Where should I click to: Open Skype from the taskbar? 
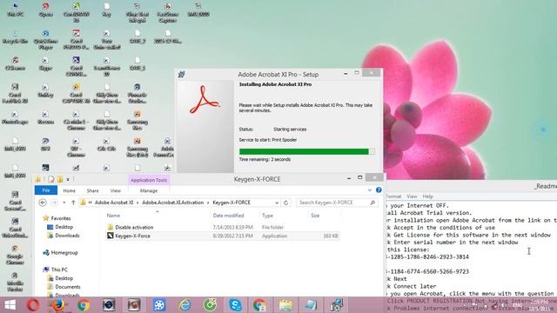coord(235,305)
